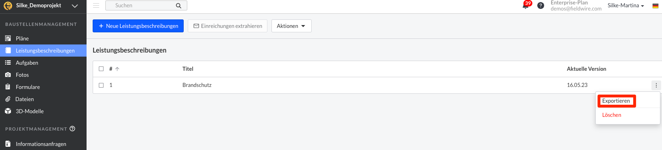Click Einreichungen extrahieren button
The width and height of the screenshot is (662, 150).
pyautogui.click(x=228, y=26)
